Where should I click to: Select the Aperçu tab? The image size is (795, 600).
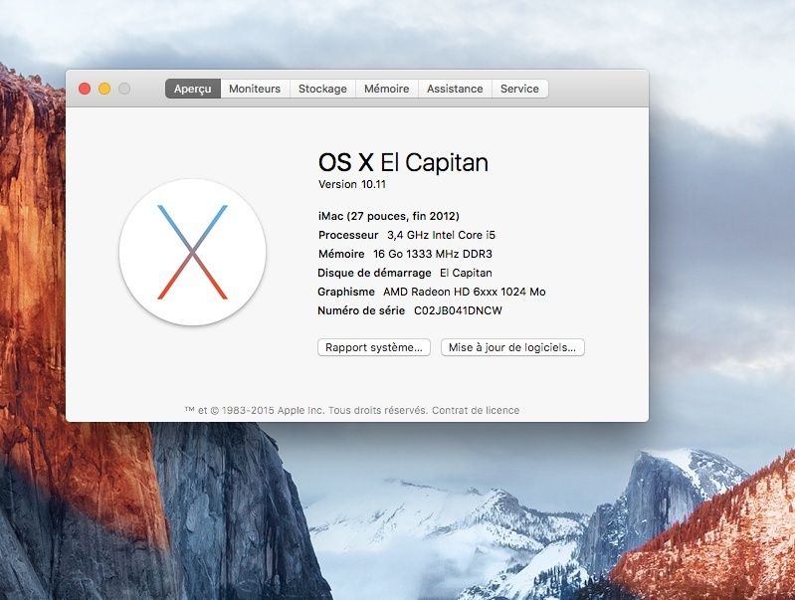[193, 89]
